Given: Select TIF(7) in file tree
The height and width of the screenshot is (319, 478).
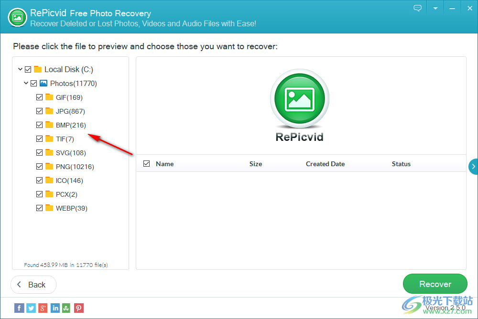Looking at the screenshot, I should [65, 139].
